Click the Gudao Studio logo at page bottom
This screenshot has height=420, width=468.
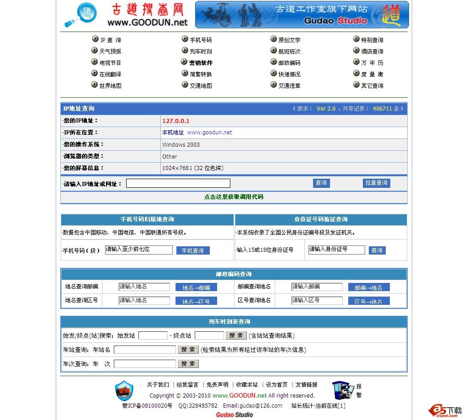(234, 415)
